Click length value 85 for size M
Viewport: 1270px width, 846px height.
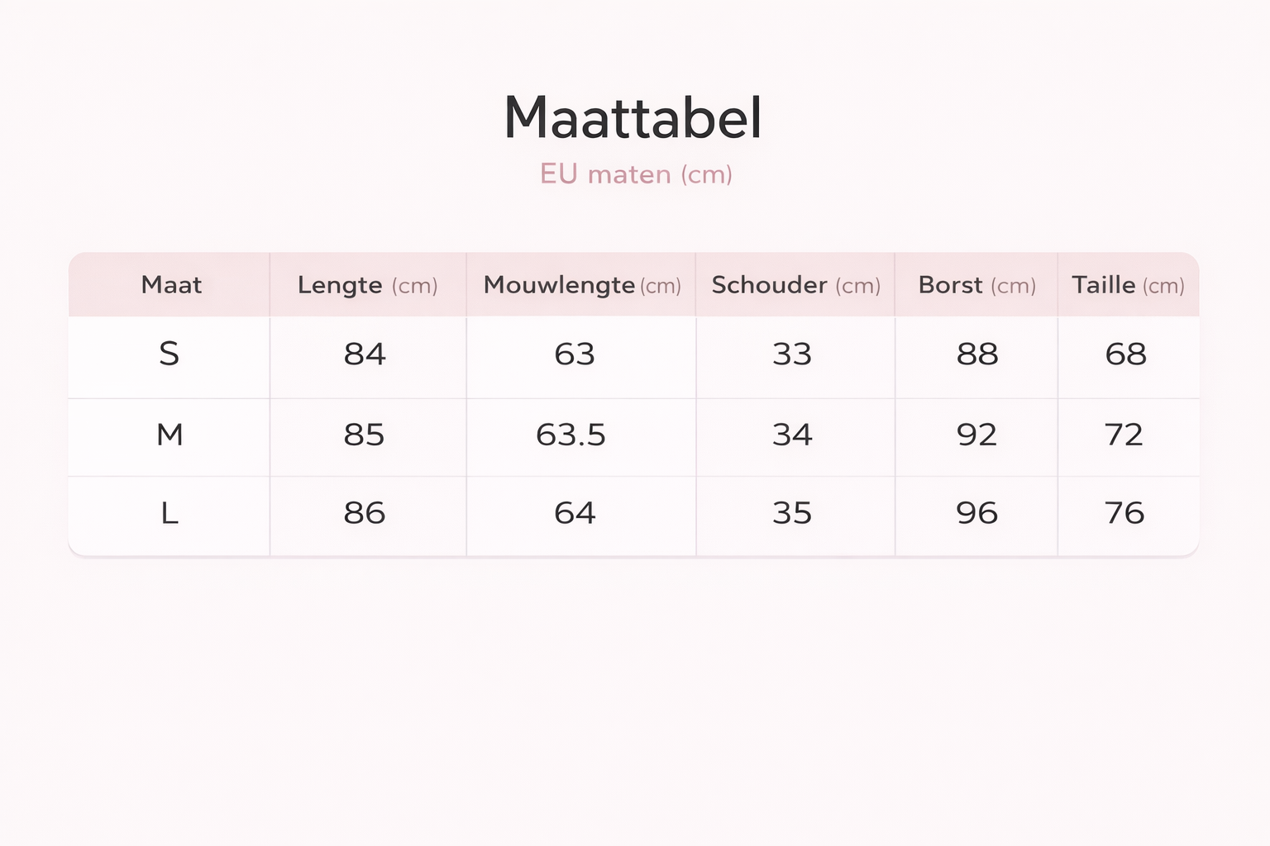pos(365,435)
